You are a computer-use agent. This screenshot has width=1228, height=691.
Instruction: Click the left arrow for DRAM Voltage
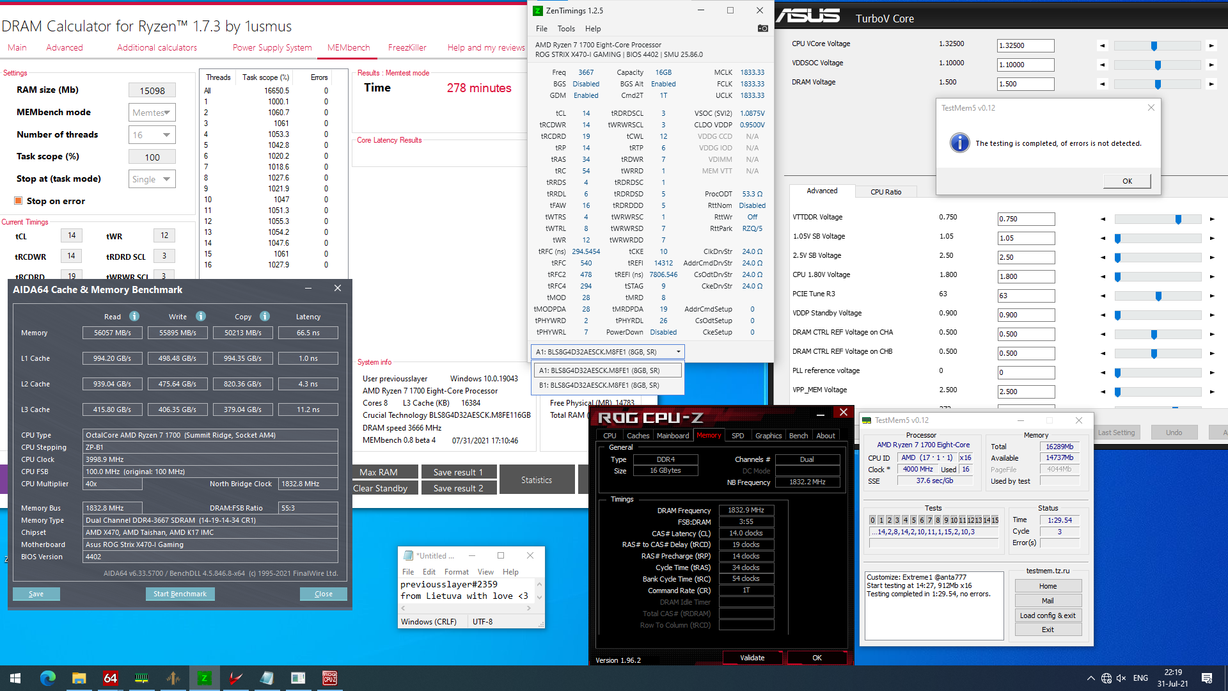click(x=1102, y=84)
